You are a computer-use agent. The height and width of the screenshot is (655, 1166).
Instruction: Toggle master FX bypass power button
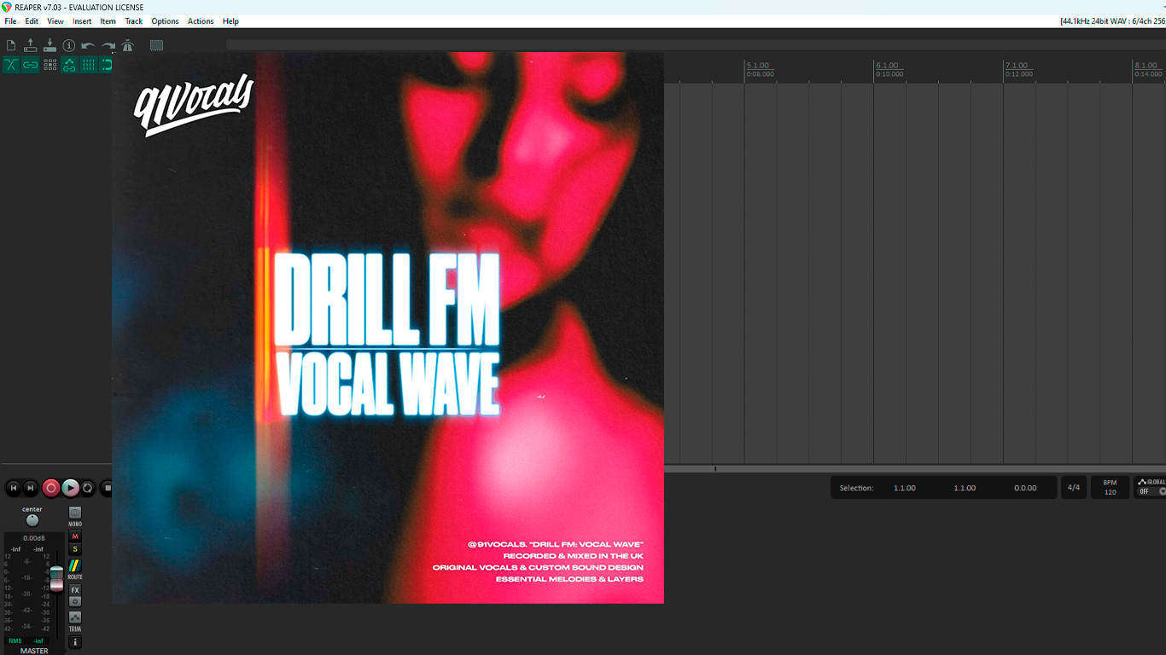click(75, 601)
